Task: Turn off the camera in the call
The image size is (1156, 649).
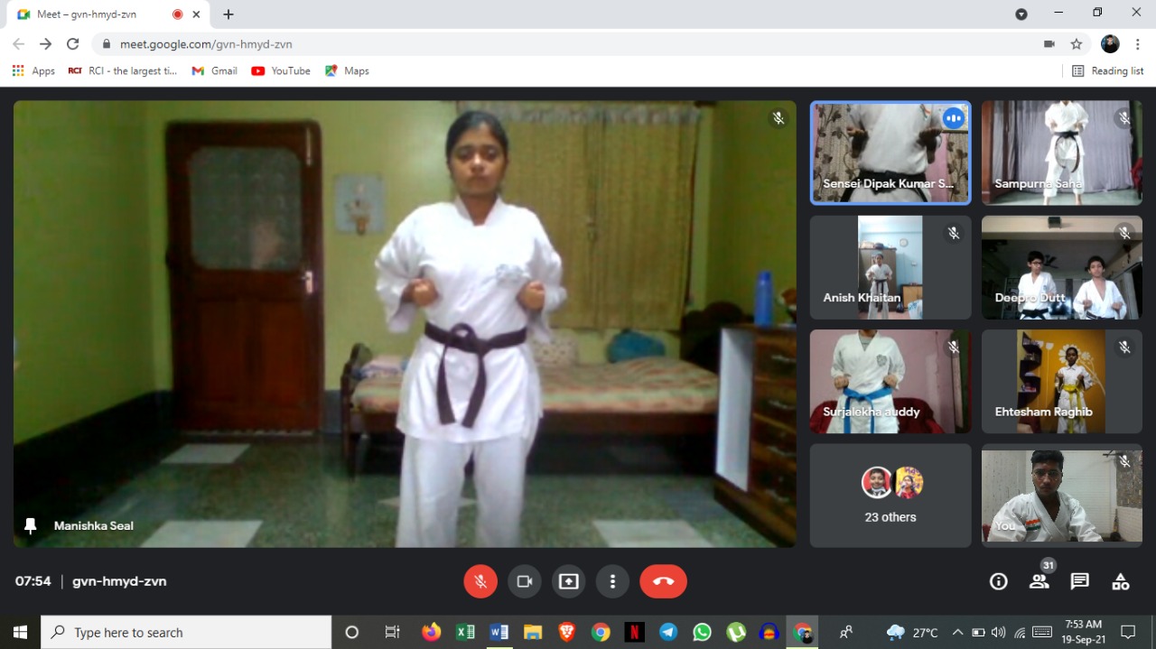Action: [x=525, y=581]
